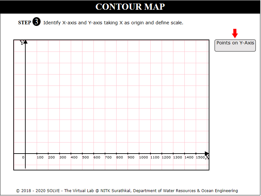Click the X-axis right arrowhead

click(207, 153)
